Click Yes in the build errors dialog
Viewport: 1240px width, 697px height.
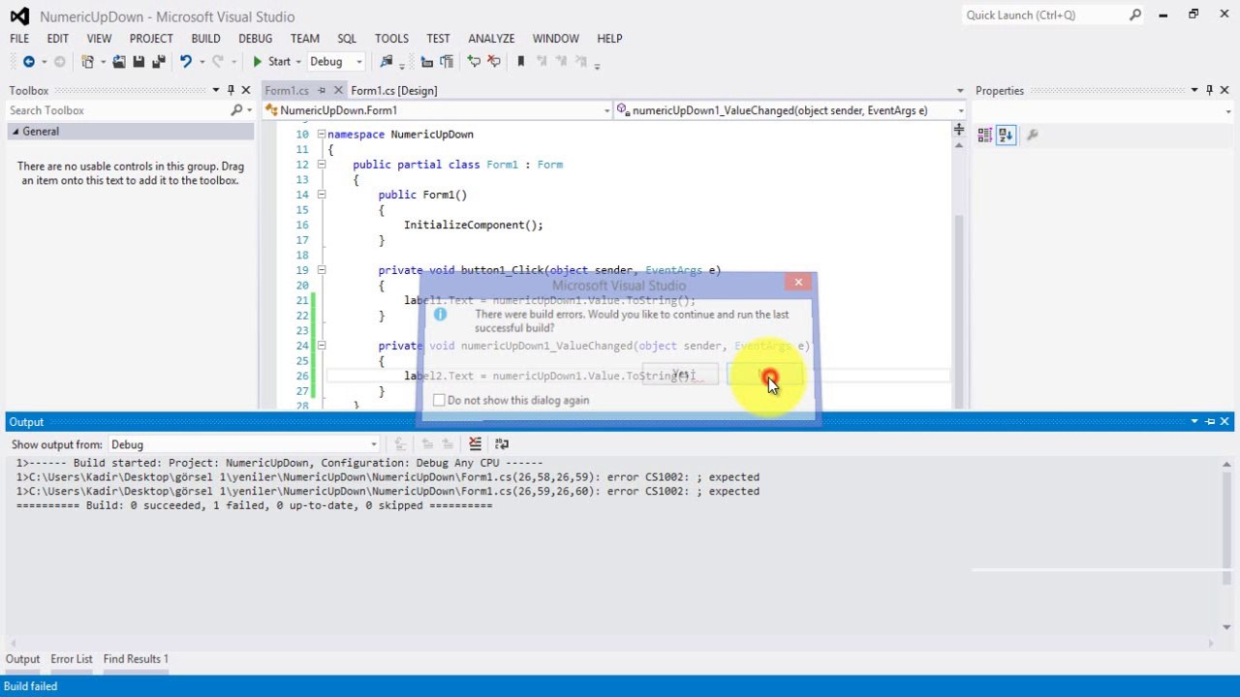[681, 376]
